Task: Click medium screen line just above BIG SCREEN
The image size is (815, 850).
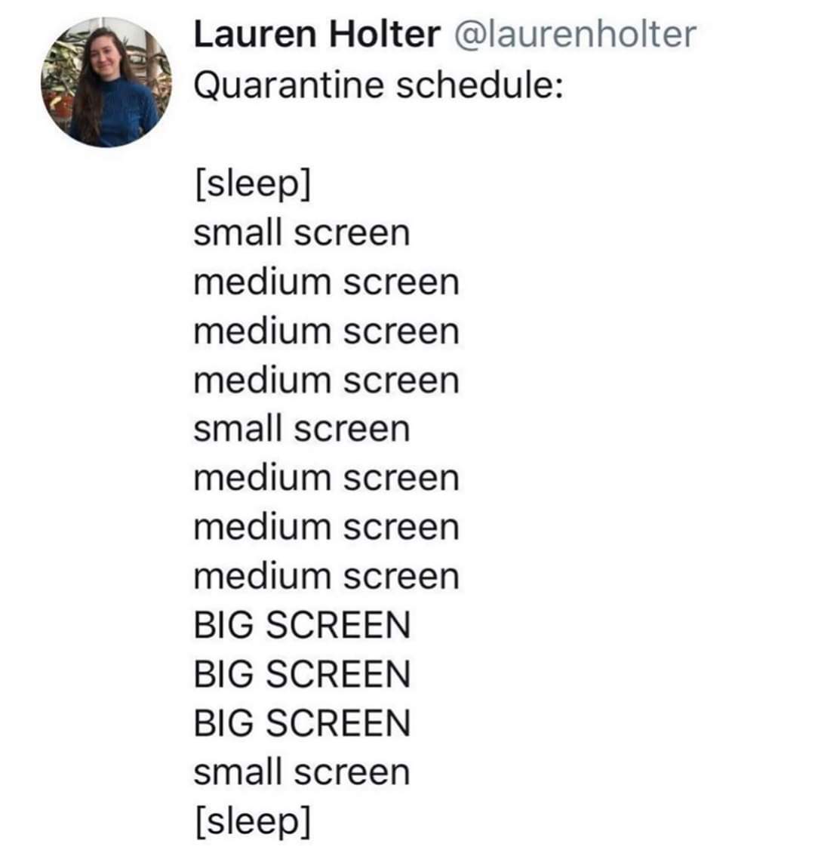Action: (x=327, y=576)
